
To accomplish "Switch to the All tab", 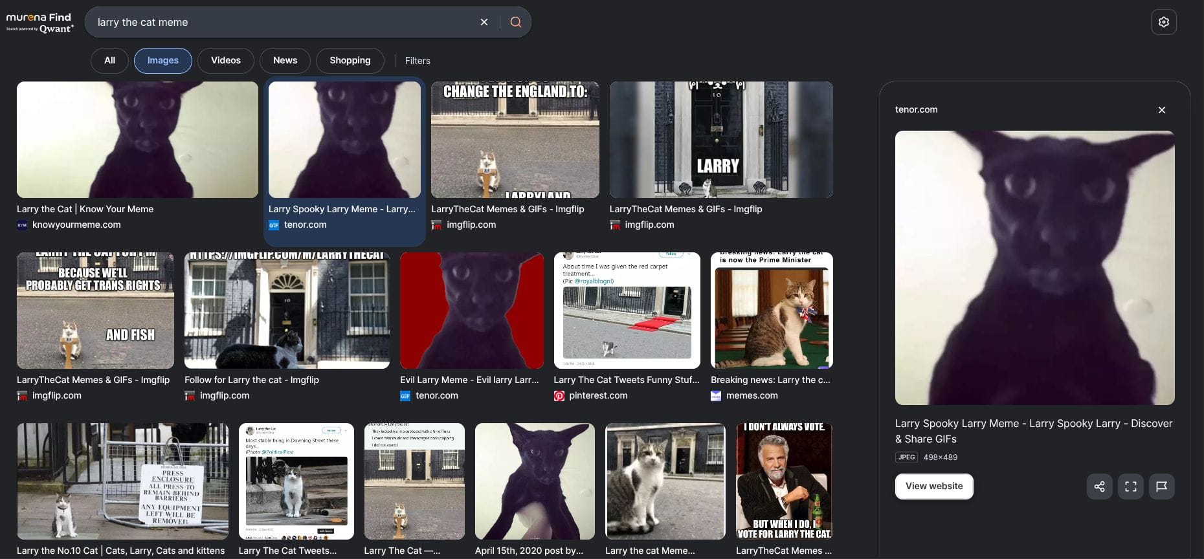I will [109, 61].
